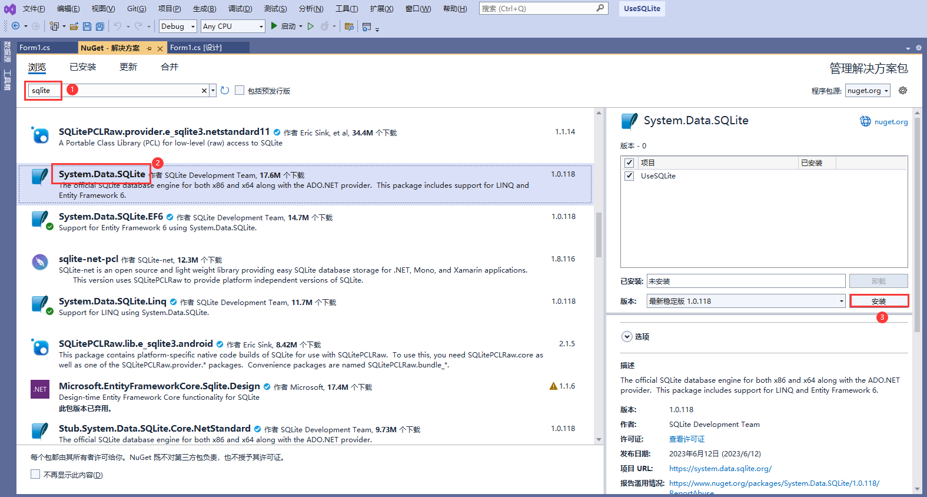Click the Undo arrow icon
This screenshot has width=927, height=497.
pos(118,26)
